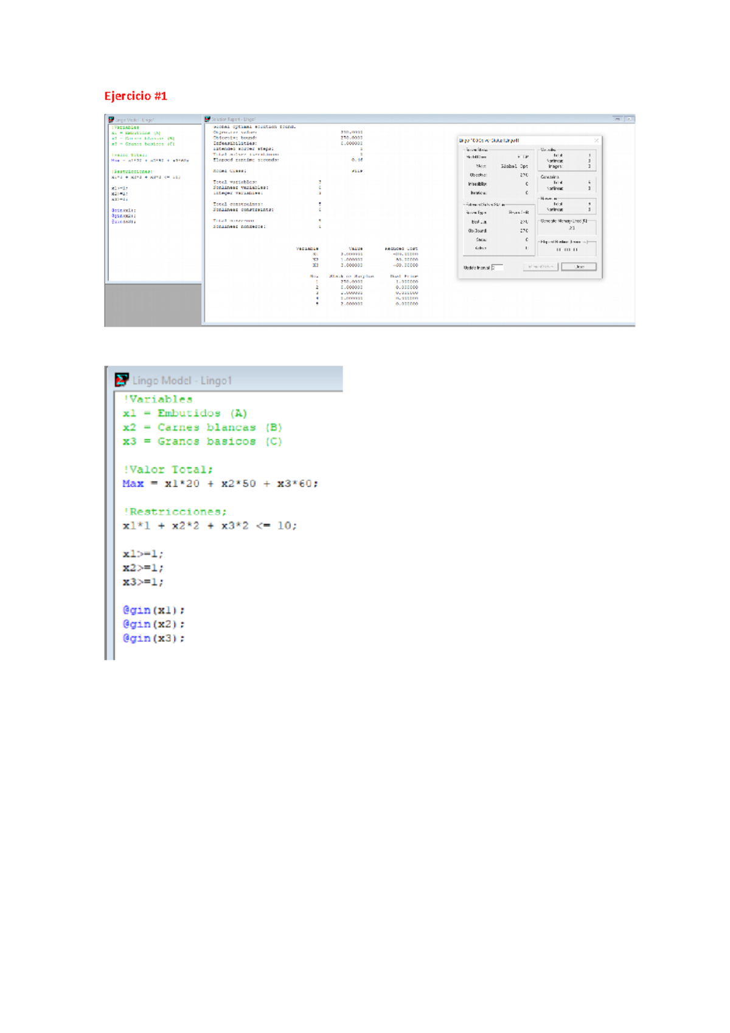
Task: Click the constraint "x1*1 + x2*2 + x3*2 <= 10;" in the large model
Action: click(210, 526)
